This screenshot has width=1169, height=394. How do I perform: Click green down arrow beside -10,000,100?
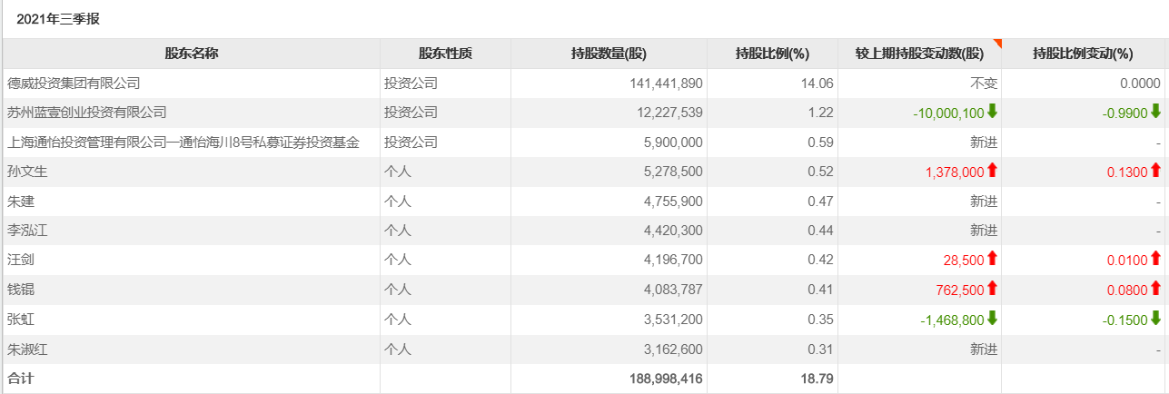coord(992,112)
